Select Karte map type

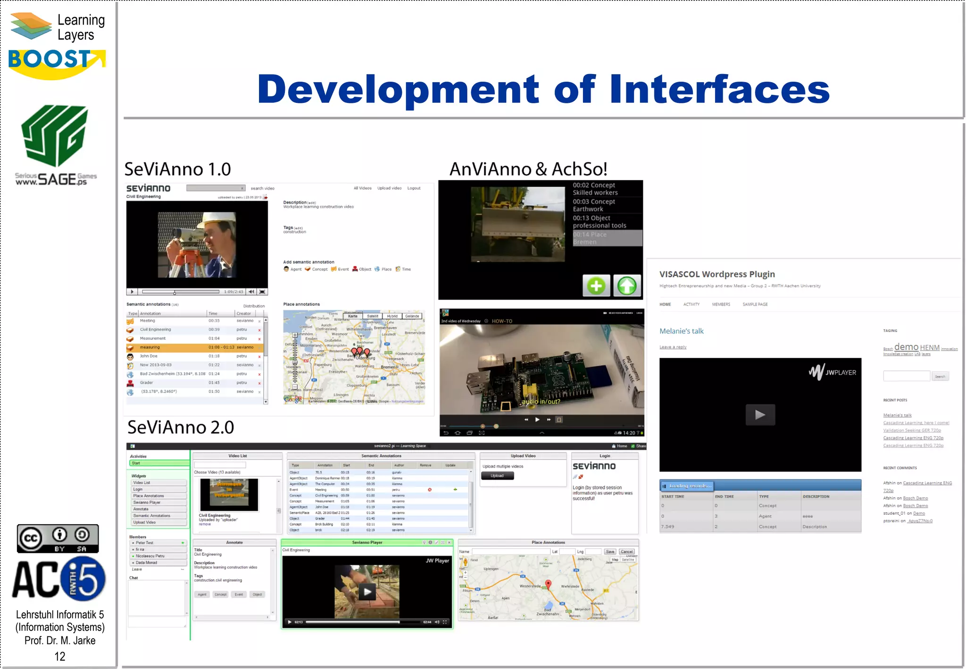(x=353, y=316)
